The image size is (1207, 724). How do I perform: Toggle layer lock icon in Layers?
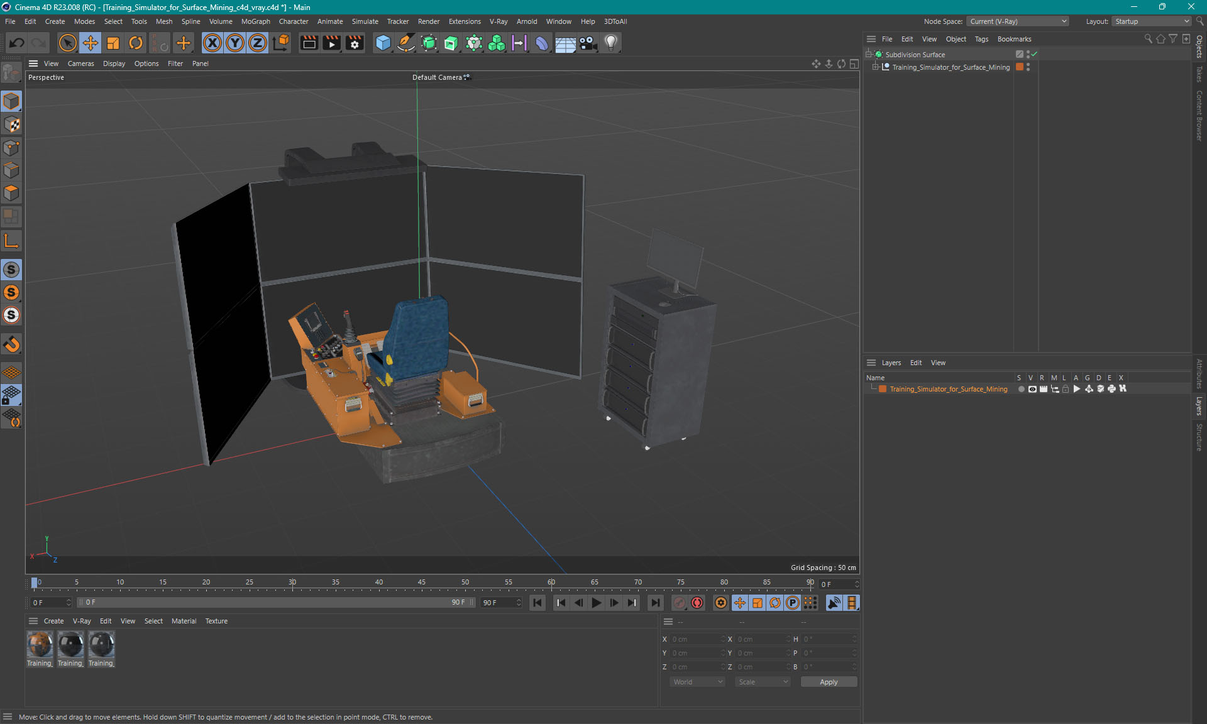[1066, 389]
